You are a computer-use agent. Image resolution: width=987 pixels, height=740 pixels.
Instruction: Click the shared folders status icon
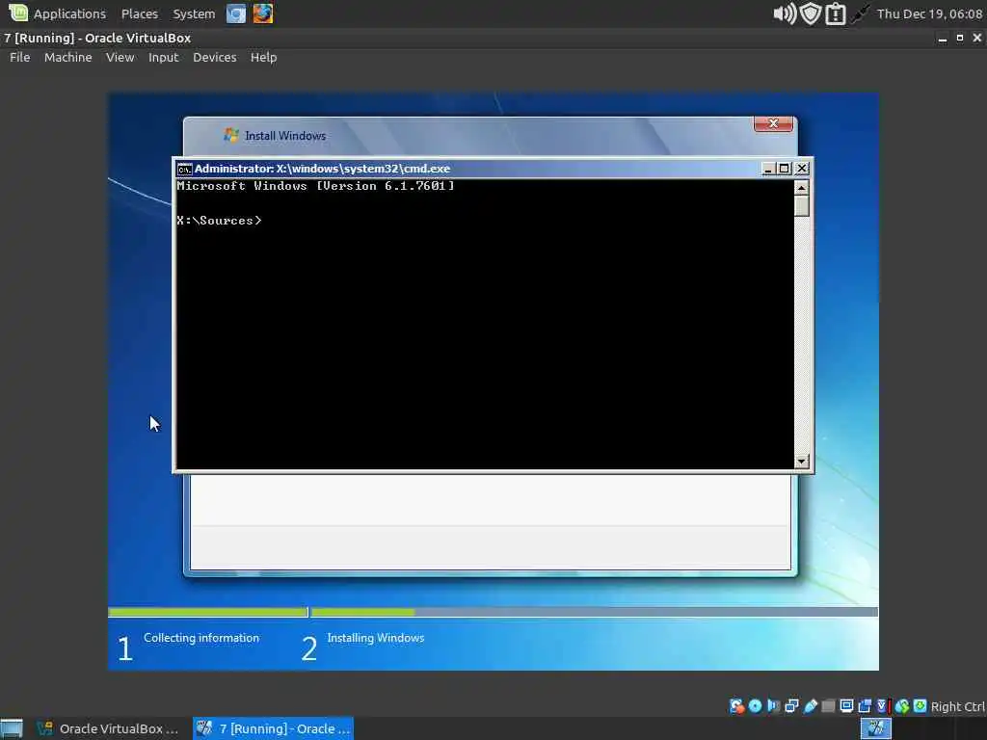click(x=828, y=706)
